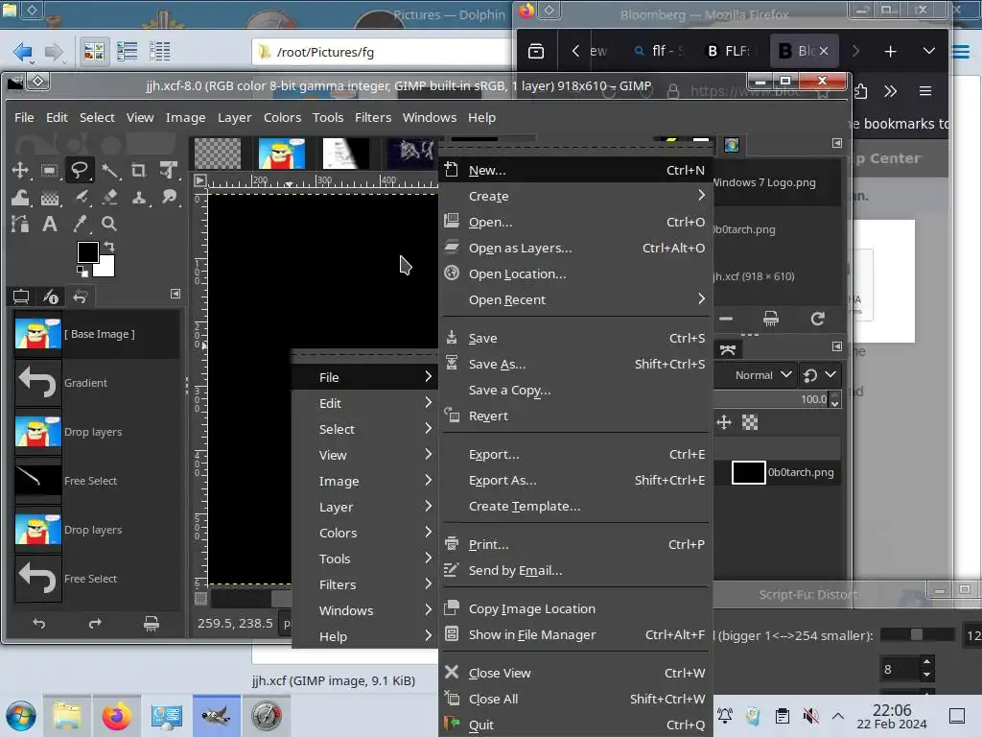Select the Smudge tool
982x737 pixels.
(169, 198)
